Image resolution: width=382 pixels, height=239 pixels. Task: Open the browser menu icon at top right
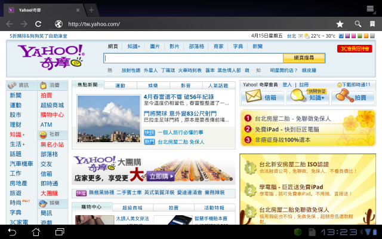(x=371, y=9)
